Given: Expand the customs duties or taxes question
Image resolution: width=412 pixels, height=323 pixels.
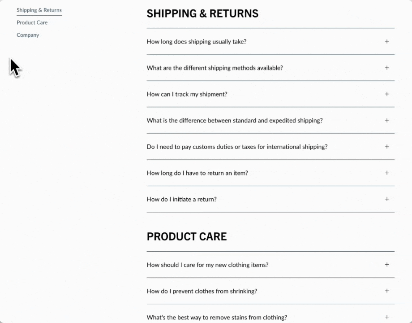Looking at the screenshot, I should 237,147.
